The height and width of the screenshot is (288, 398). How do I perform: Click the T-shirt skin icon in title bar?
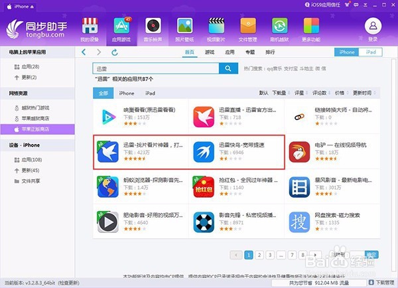(x=347, y=5)
